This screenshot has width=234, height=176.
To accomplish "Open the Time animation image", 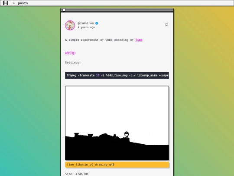I will click(x=117, y=123).
